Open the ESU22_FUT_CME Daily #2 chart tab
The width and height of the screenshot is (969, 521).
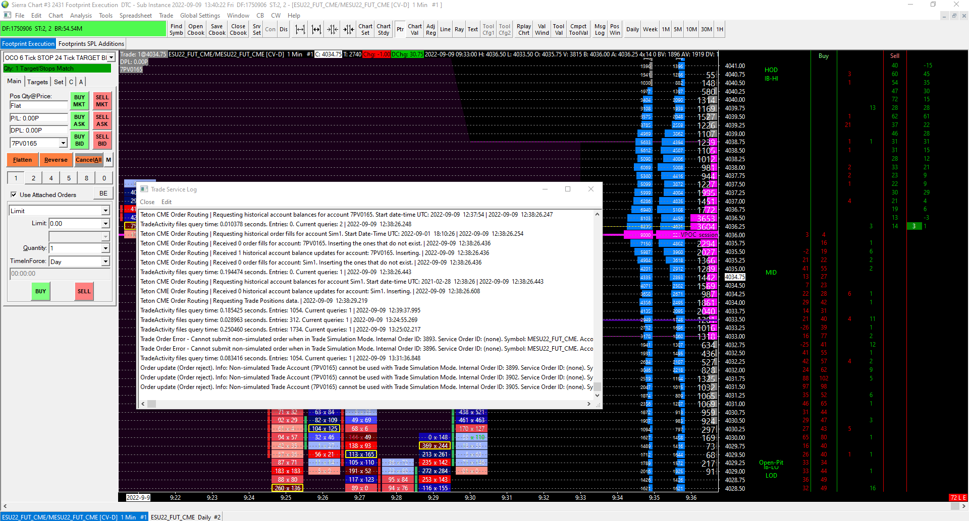point(186,517)
